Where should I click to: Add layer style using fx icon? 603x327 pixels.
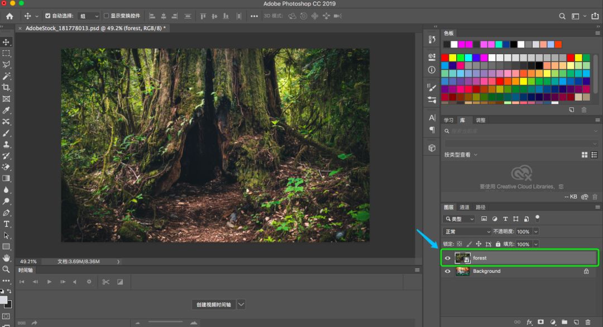(529, 322)
